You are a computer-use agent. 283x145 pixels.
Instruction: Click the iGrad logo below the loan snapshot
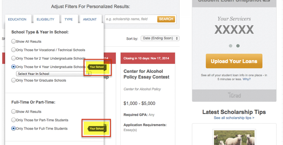[234, 95]
